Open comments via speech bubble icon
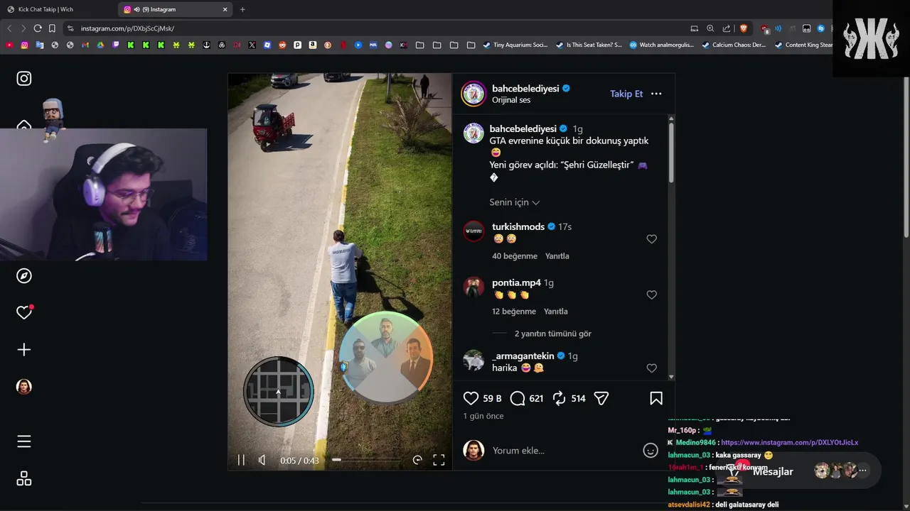The width and height of the screenshot is (910, 511). point(518,398)
